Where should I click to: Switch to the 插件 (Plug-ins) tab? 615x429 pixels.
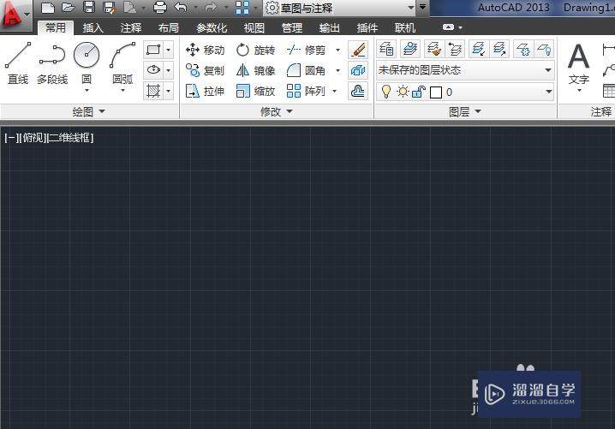pos(367,27)
